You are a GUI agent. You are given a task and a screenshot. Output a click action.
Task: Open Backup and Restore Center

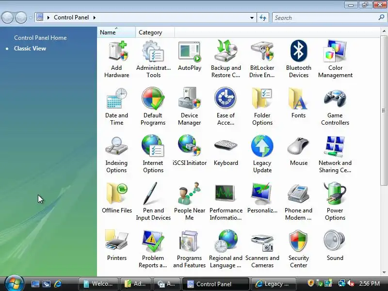coord(226,59)
